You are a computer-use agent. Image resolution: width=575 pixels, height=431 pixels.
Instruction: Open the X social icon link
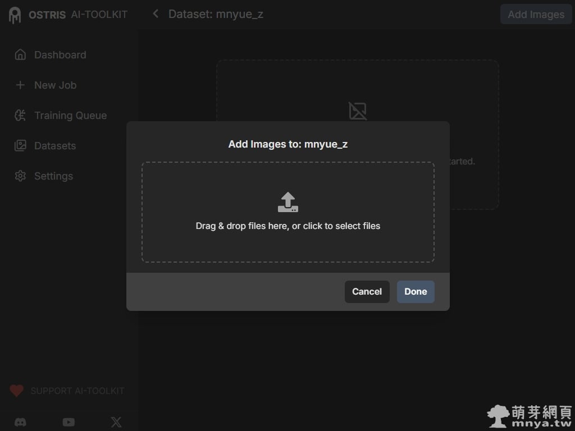pyautogui.click(x=116, y=422)
